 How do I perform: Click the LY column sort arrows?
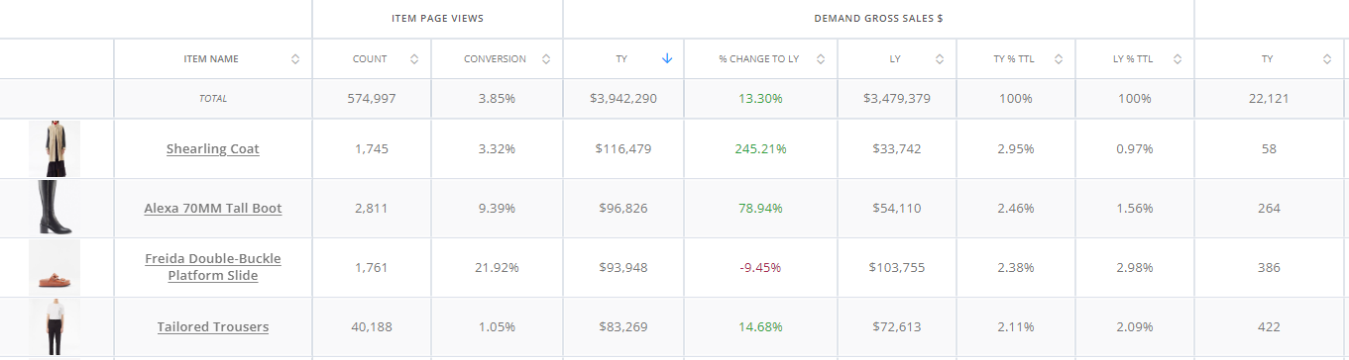tap(940, 59)
